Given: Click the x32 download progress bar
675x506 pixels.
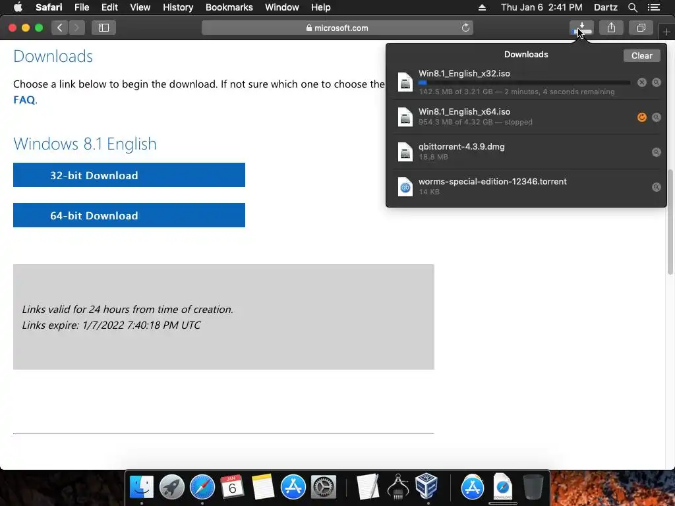Looking at the screenshot, I should click(524, 82).
